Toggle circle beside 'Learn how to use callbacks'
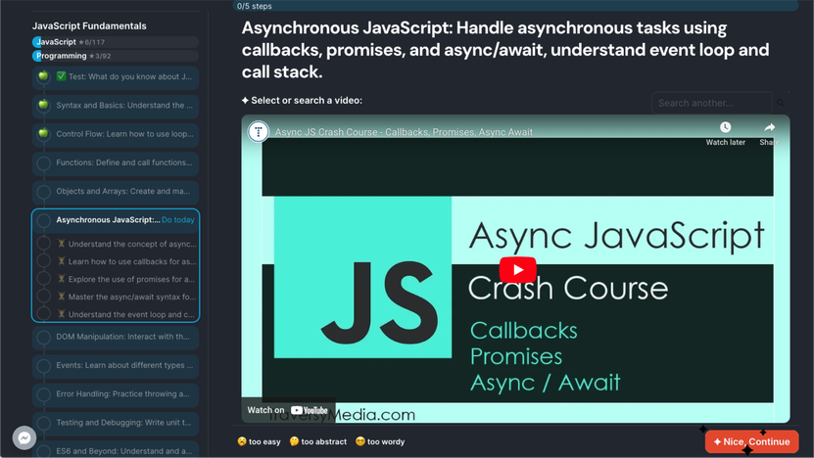 pyautogui.click(x=44, y=261)
